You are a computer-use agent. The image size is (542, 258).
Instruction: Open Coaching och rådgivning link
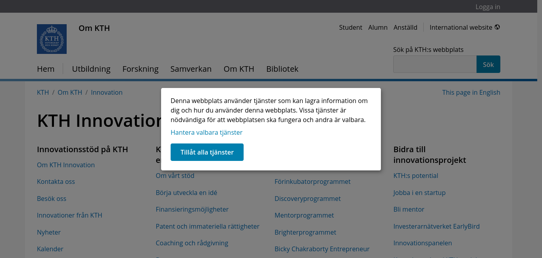[x=192, y=243]
